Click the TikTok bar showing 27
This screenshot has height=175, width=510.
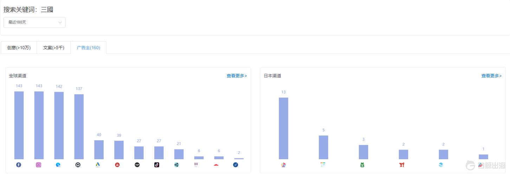pos(159,153)
